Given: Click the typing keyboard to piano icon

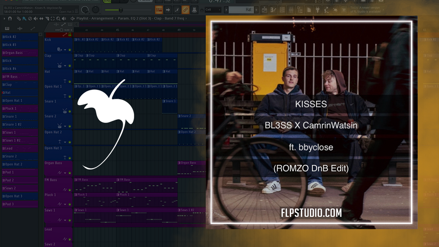Looking at the screenshot, I should point(159,10).
